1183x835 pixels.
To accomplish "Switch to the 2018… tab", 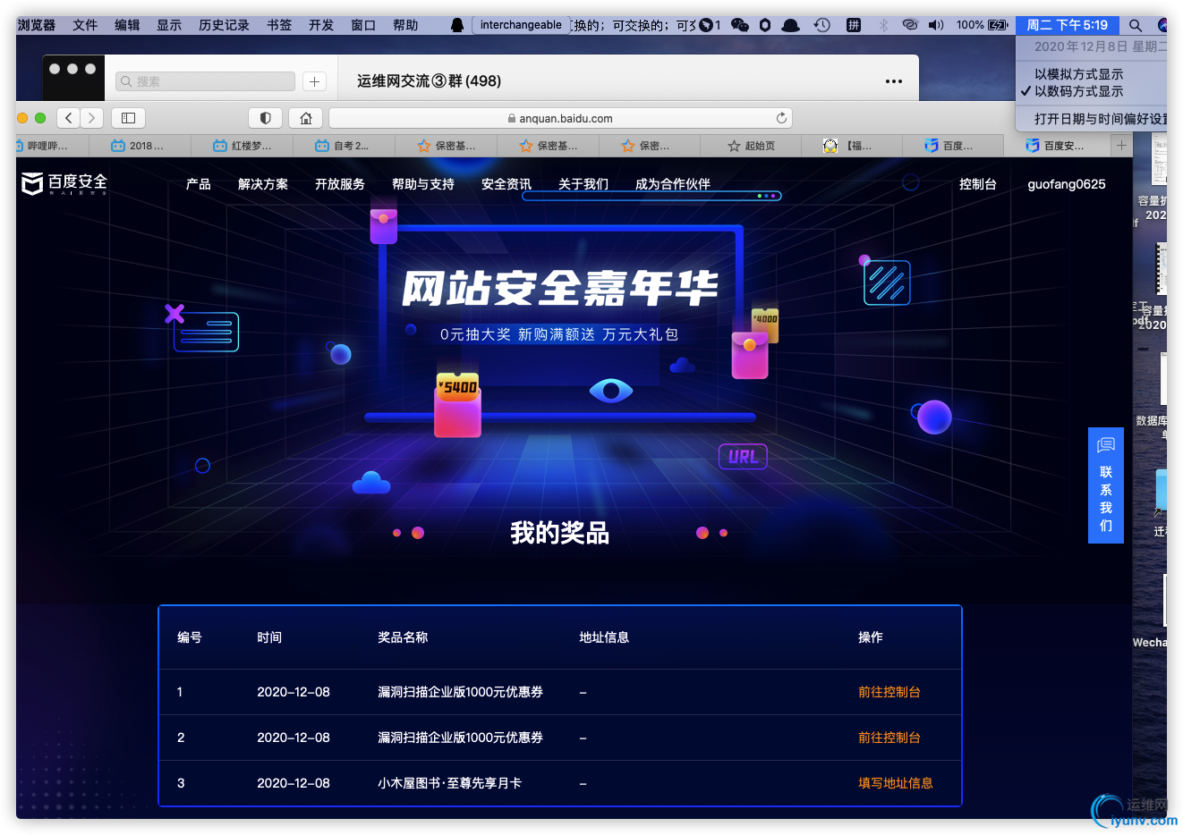I will (x=140, y=146).
